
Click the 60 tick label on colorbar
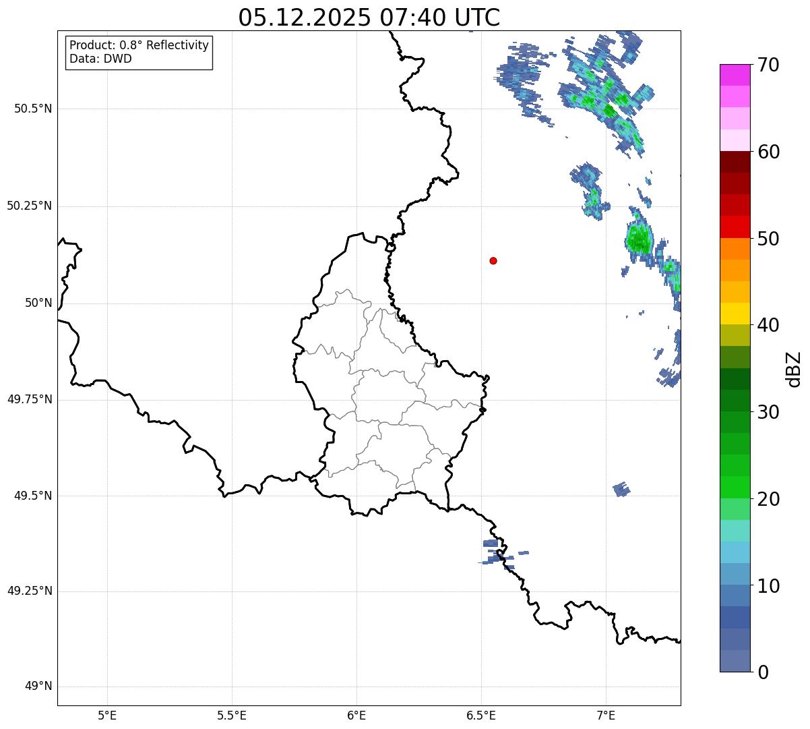point(768,152)
